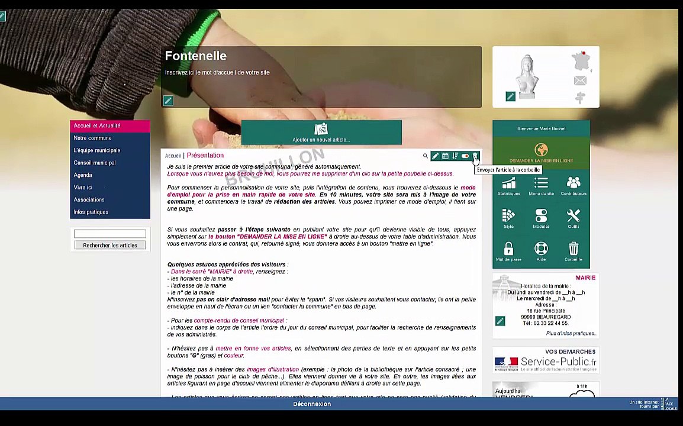
Task: Open Outils panel
Action: tap(574, 219)
